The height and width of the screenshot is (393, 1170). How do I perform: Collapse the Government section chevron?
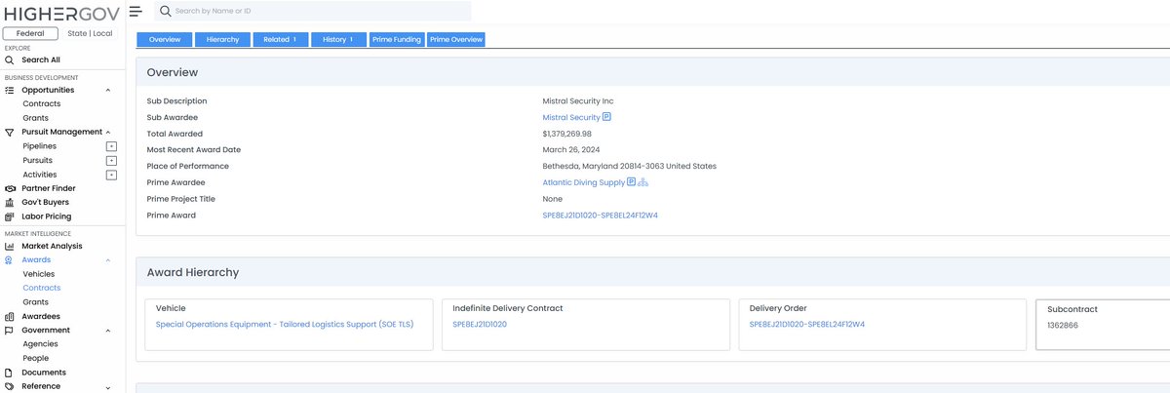click(108, 331)
